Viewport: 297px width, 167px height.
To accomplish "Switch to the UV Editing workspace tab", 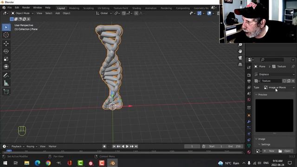I will pos(103,8).
